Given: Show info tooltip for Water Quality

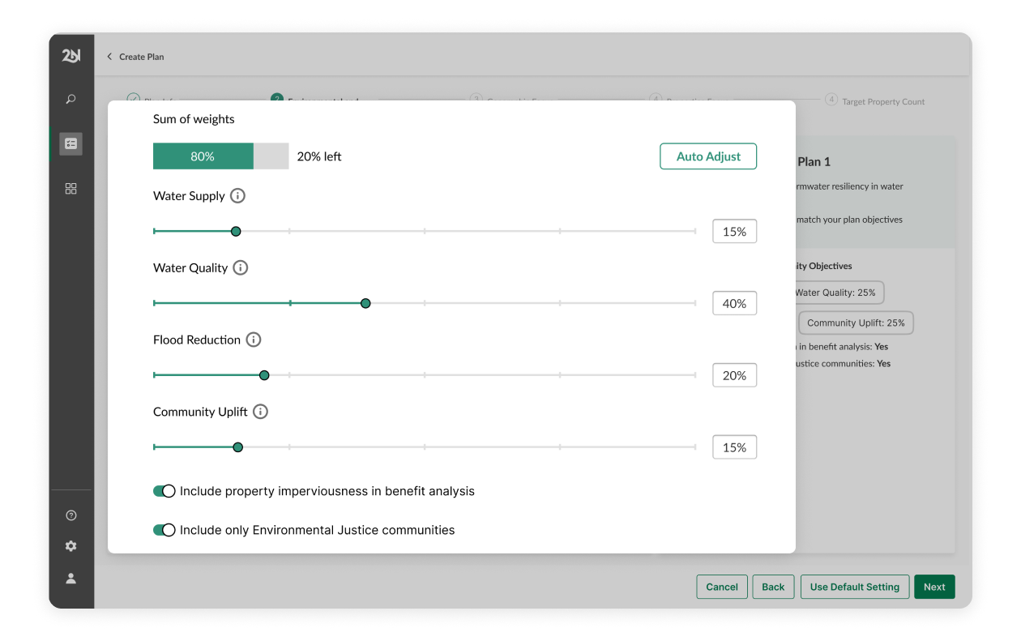Looking at the screenshot, I should pyautogui.click(x=240, y=268).
